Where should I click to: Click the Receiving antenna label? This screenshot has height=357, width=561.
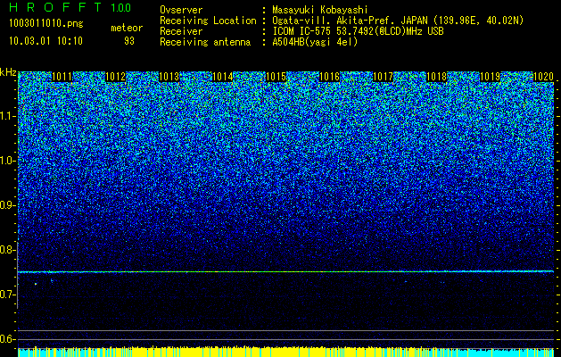pyautogui.click(x=205, y=42)
